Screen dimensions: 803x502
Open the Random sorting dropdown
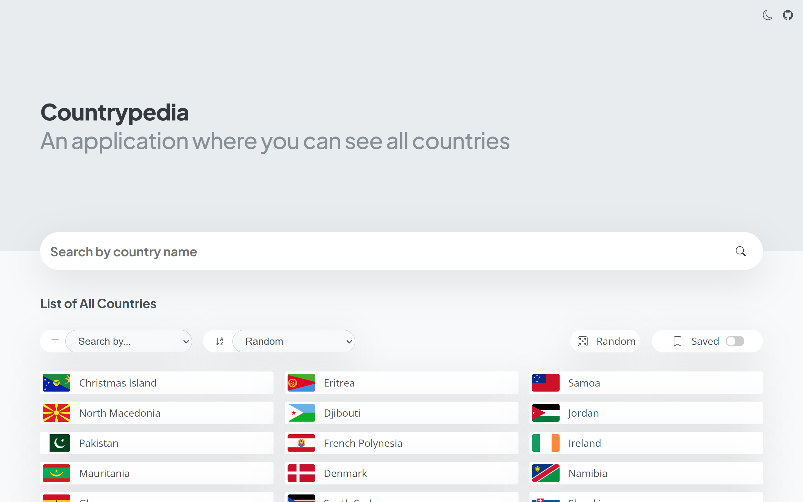(x=294, y=341)
